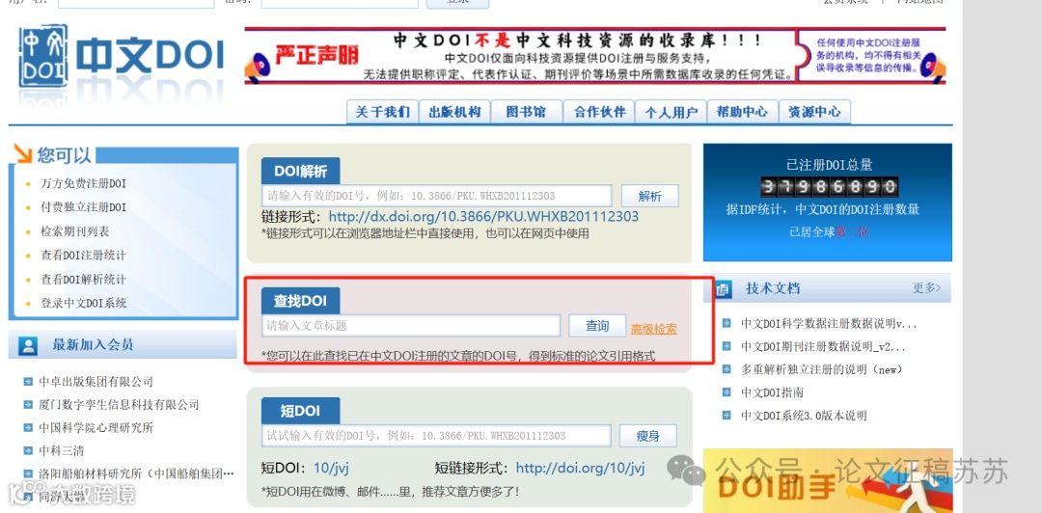Open 查看DOI注册统计 link
This screenshot has width=1042, height=513.
[x=83, y=256]
